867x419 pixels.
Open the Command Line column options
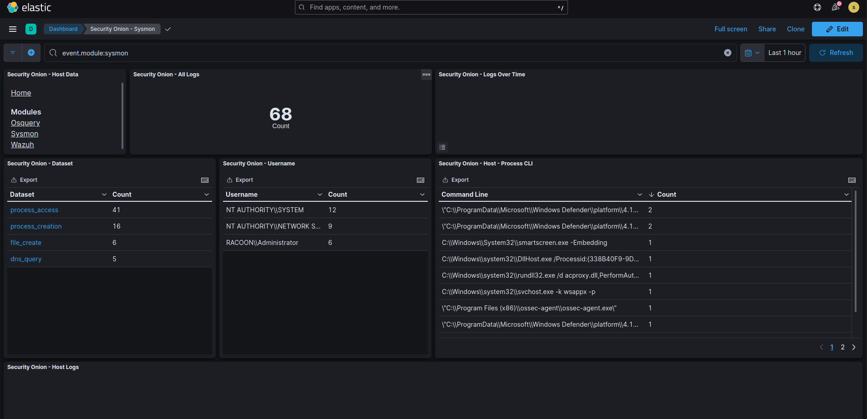640,195
